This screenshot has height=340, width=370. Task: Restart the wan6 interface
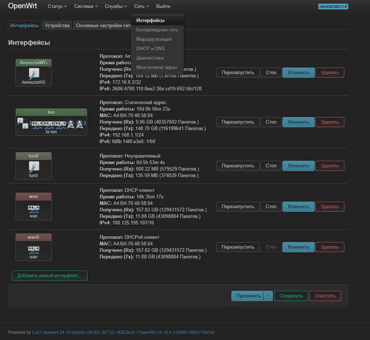238,247
